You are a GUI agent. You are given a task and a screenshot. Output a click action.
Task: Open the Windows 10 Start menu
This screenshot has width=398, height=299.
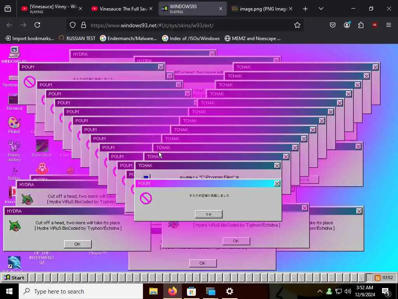[9, 291]
